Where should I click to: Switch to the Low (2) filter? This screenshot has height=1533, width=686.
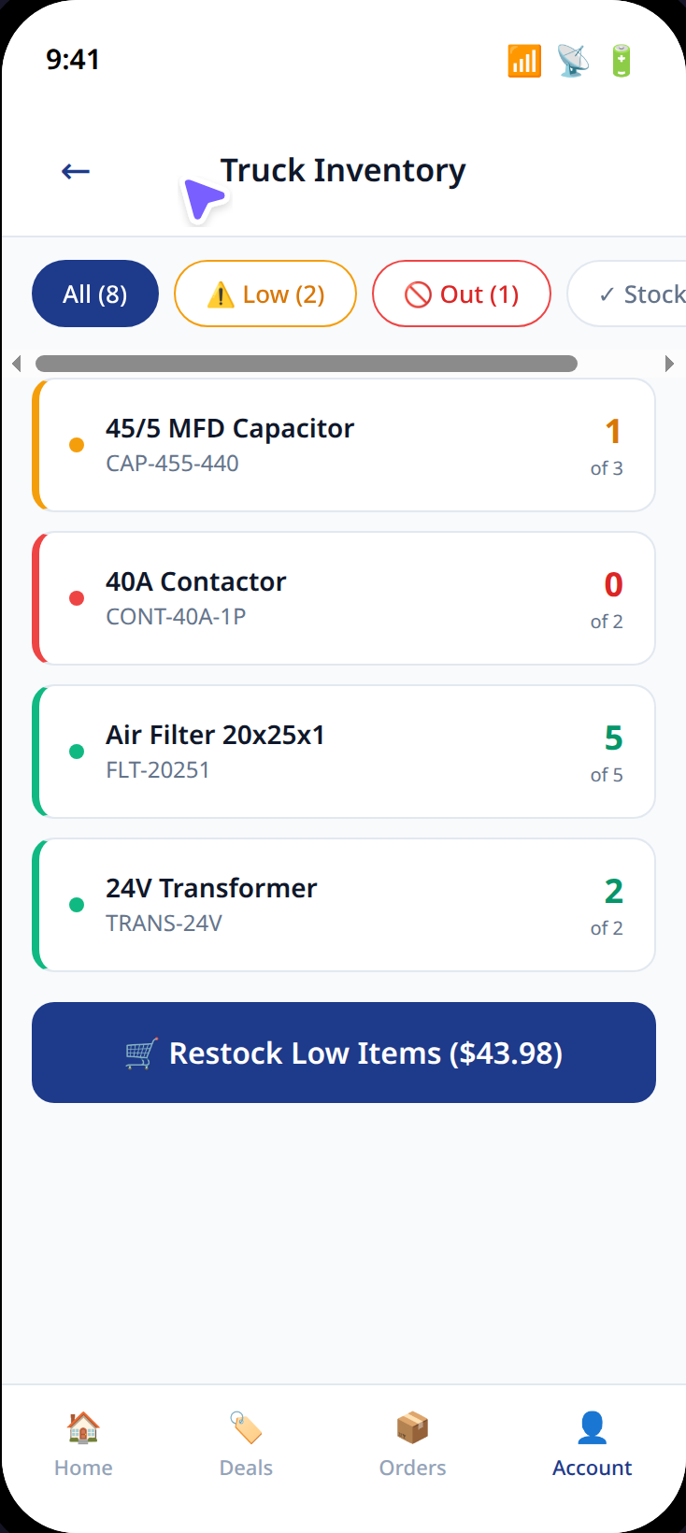pos(265,294)
